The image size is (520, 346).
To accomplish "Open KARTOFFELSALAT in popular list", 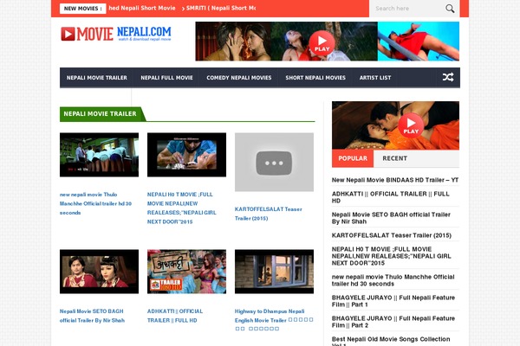I will (392, 235).
